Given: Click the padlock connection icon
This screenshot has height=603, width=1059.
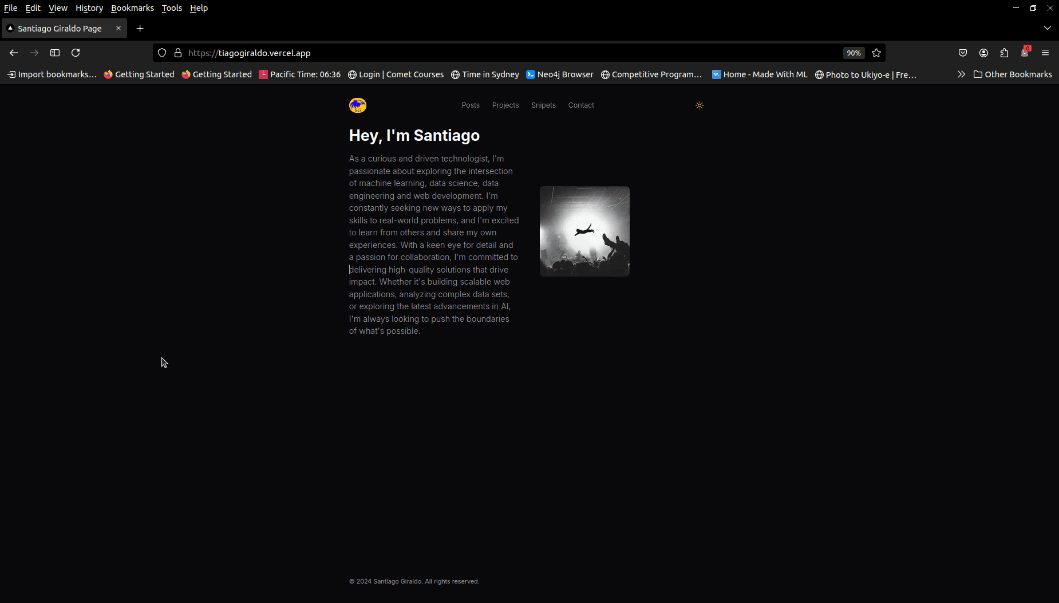Looking at the screenshot, I should coord(178,53).
